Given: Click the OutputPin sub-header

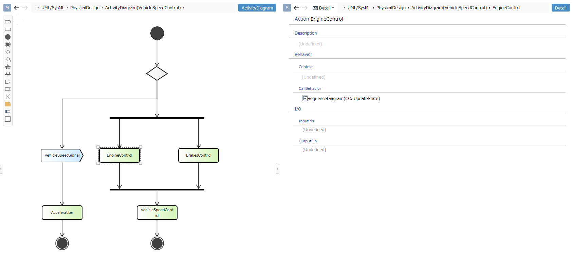Looking at the screenshot, I should pos(308,141).
